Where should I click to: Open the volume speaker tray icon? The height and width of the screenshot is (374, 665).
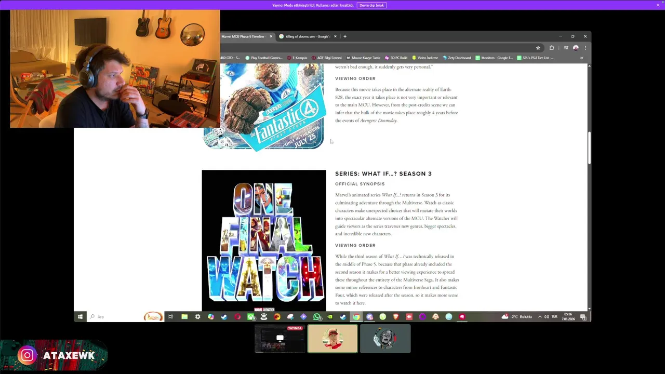546,316
